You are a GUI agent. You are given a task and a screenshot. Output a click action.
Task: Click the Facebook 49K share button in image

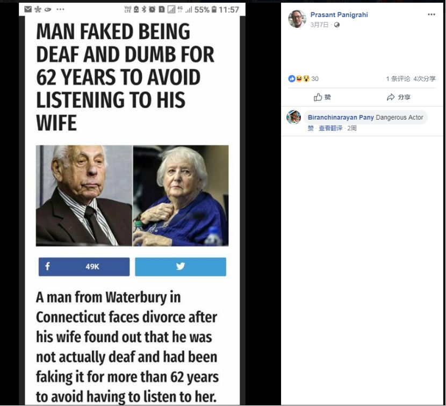[84, 267]
